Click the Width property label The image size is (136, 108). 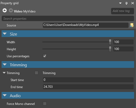[x=11, y=42]
